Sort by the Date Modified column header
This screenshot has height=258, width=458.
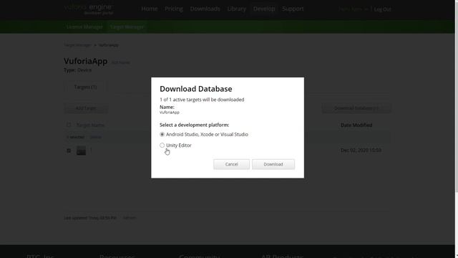coord(356,125)
